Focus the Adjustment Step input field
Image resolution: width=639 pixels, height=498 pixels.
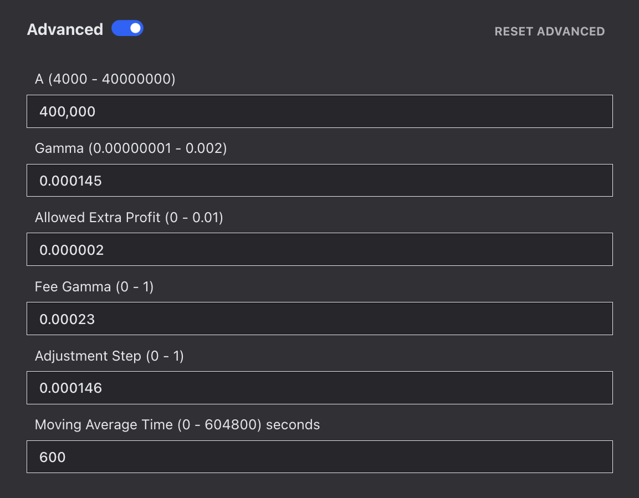(x=319, y=388)
